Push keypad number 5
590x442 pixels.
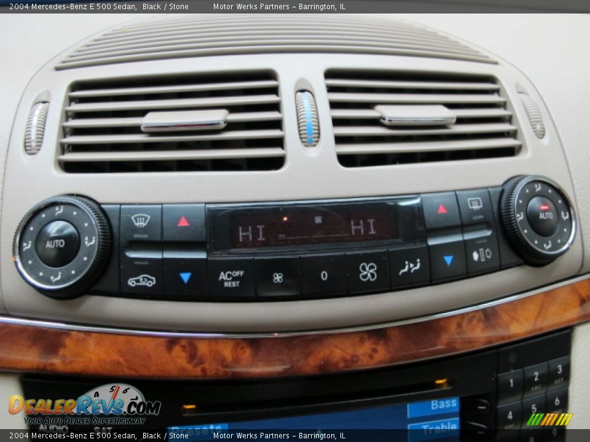click(x=534, y=409)
